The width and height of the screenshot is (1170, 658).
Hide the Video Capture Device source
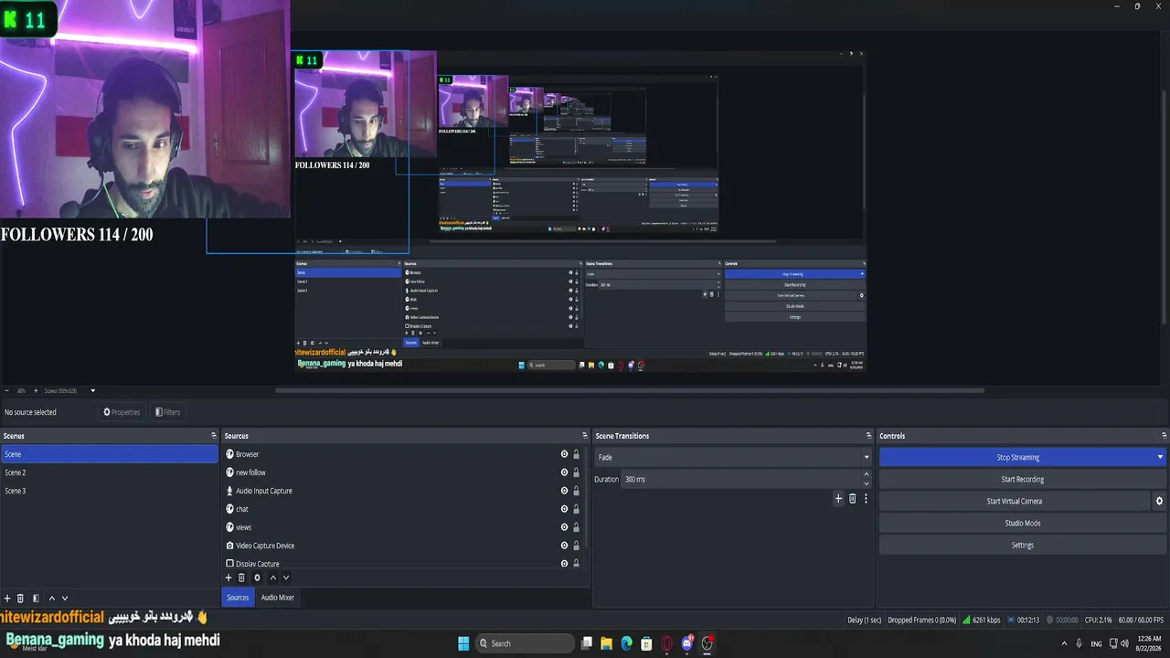[x=564, y=546]
